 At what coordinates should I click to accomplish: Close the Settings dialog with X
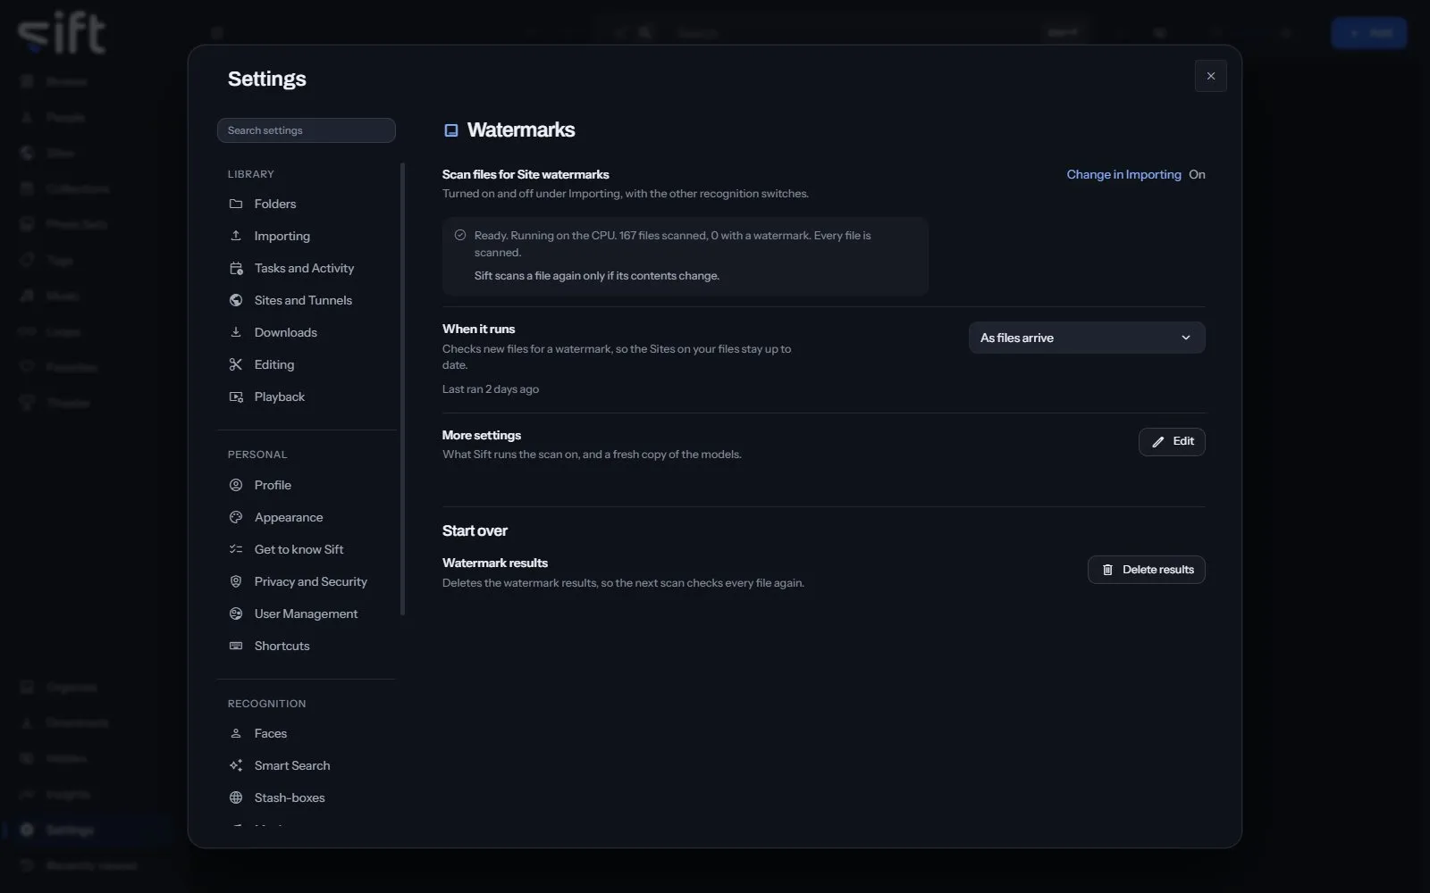[1211, 76]
